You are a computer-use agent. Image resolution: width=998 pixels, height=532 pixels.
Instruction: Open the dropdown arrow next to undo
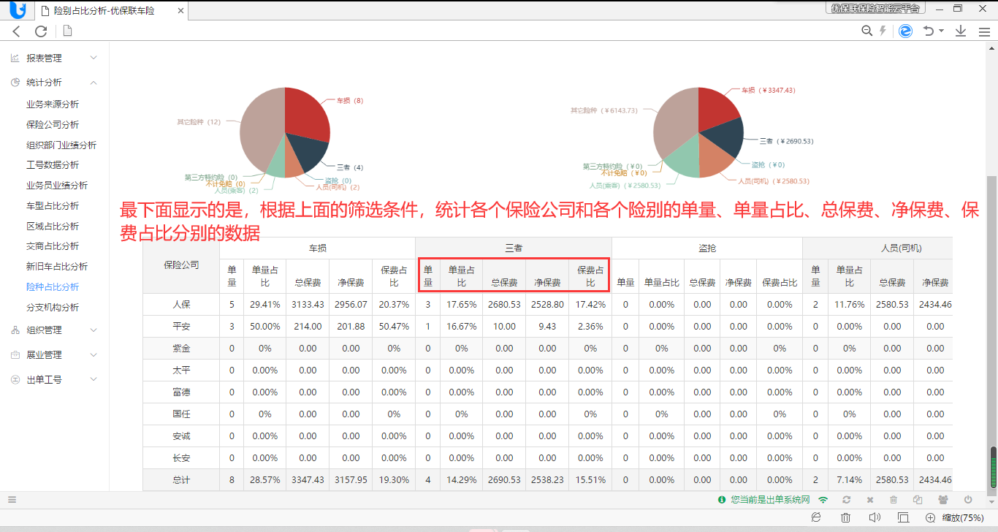[x=941, y=31]
